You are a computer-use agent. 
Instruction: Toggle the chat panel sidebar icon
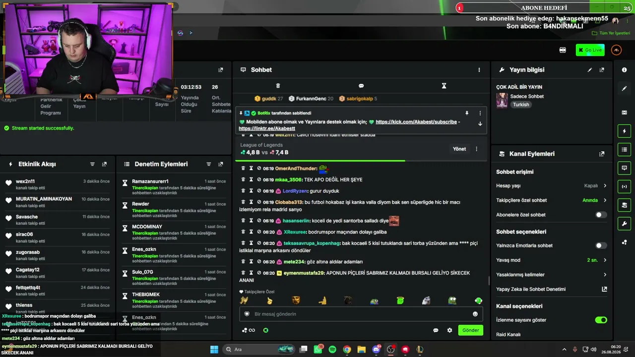click(624, 168)
